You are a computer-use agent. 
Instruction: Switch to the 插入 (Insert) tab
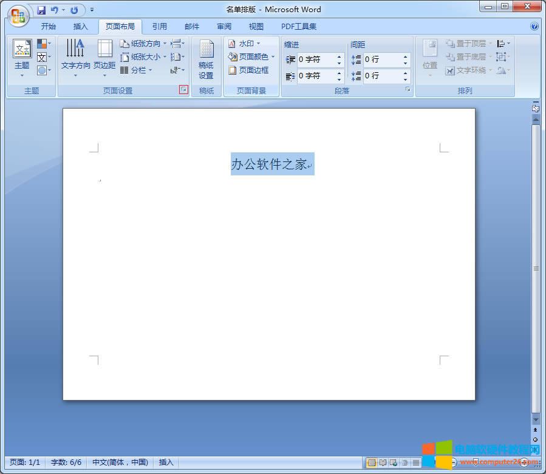click(x=80, y=26)
